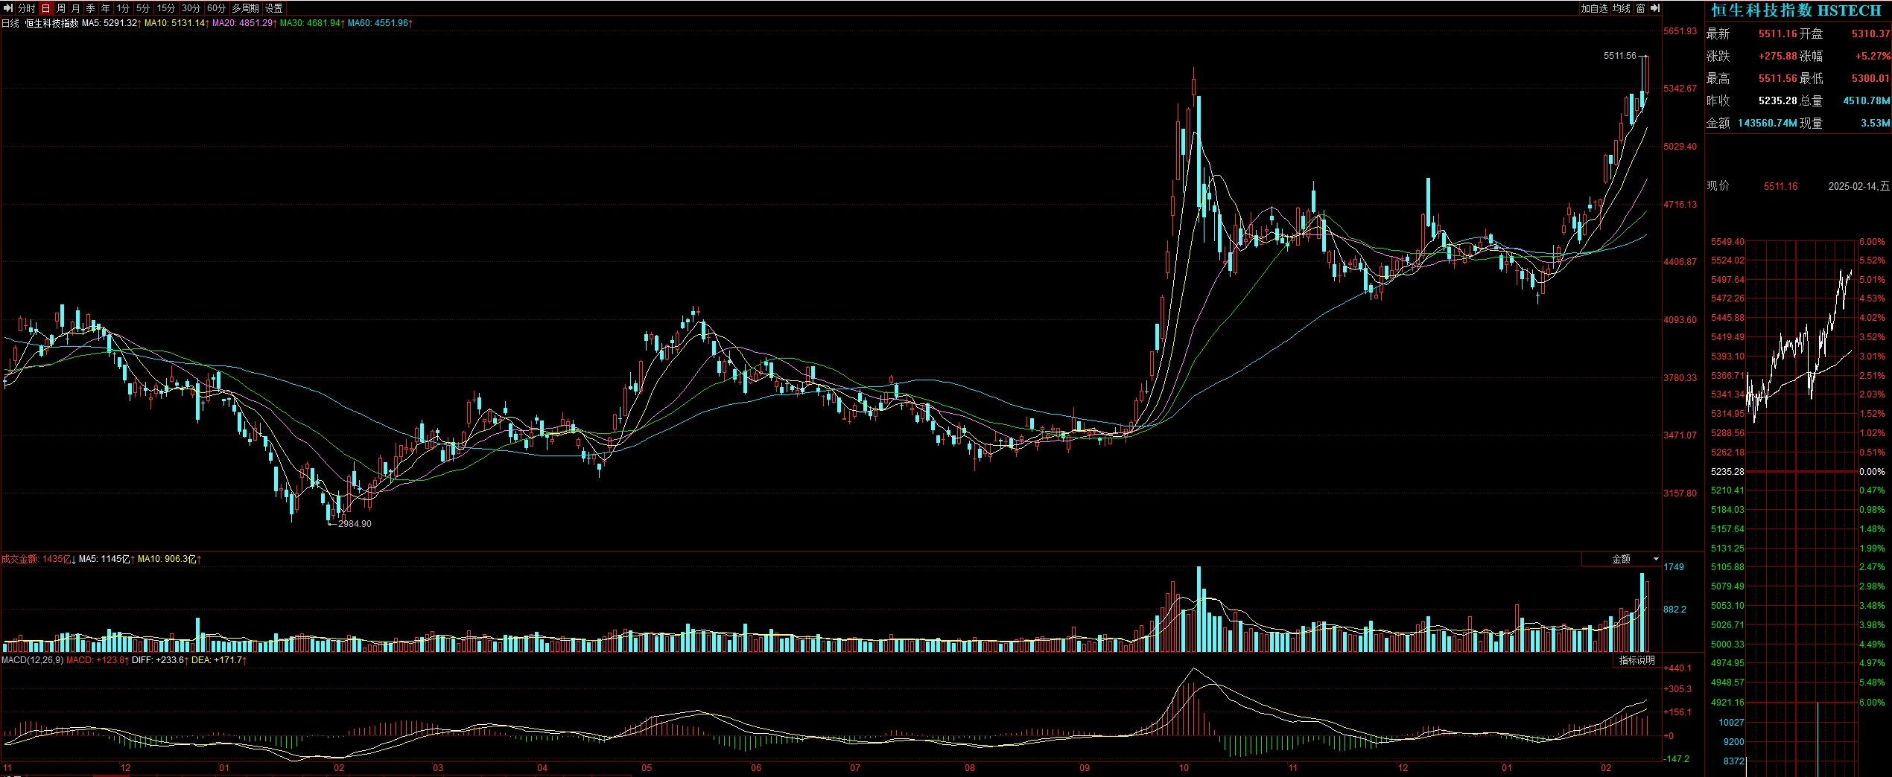Open the 多周期 multi-period view

[x=245, y=8]
